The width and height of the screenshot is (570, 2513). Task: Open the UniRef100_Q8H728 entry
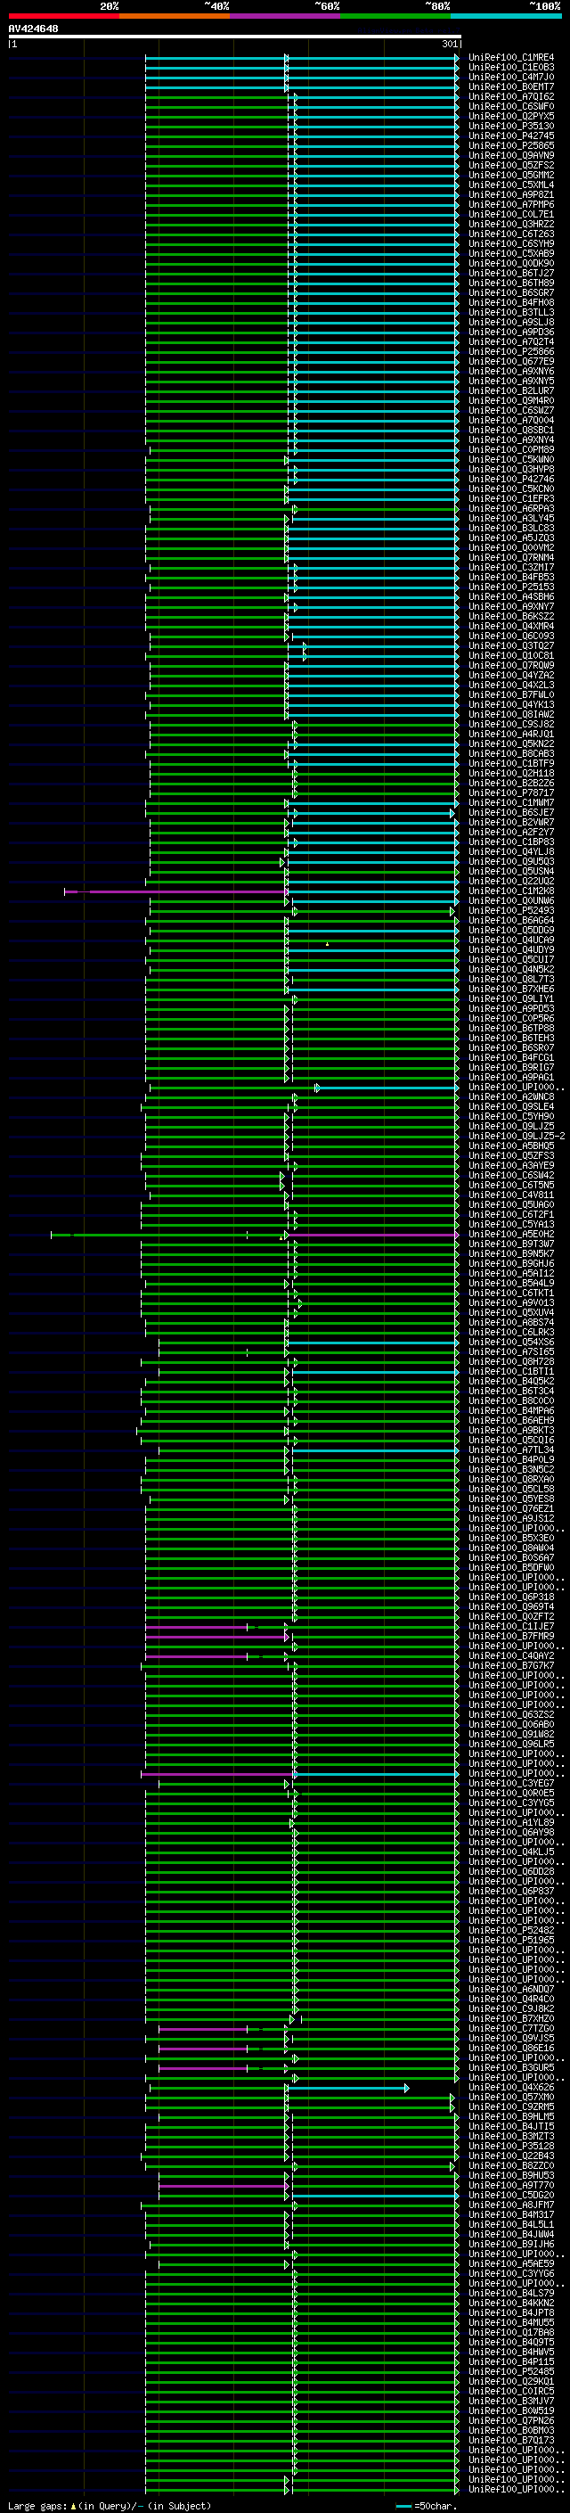pyautogui.click(x=511, y=1362)
